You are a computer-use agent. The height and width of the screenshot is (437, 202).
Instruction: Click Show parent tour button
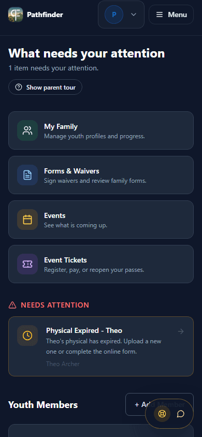pos(45,87)
